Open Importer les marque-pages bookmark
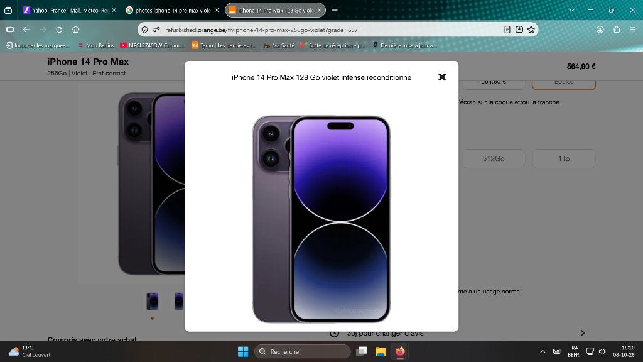This screenshot has width=643, height=362. pyautogui.click(x=37, y=45)
